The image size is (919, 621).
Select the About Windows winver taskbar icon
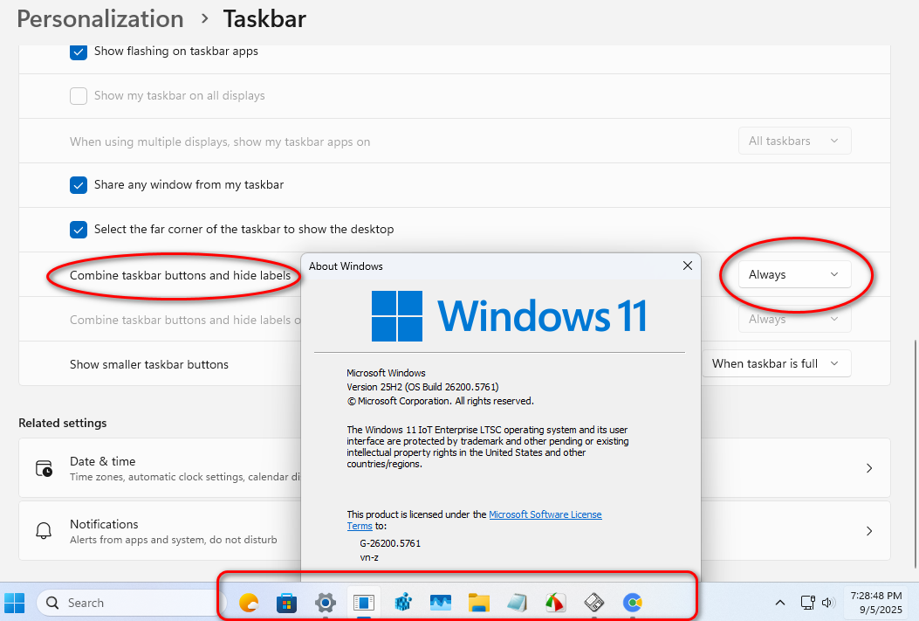coord(364,603)
